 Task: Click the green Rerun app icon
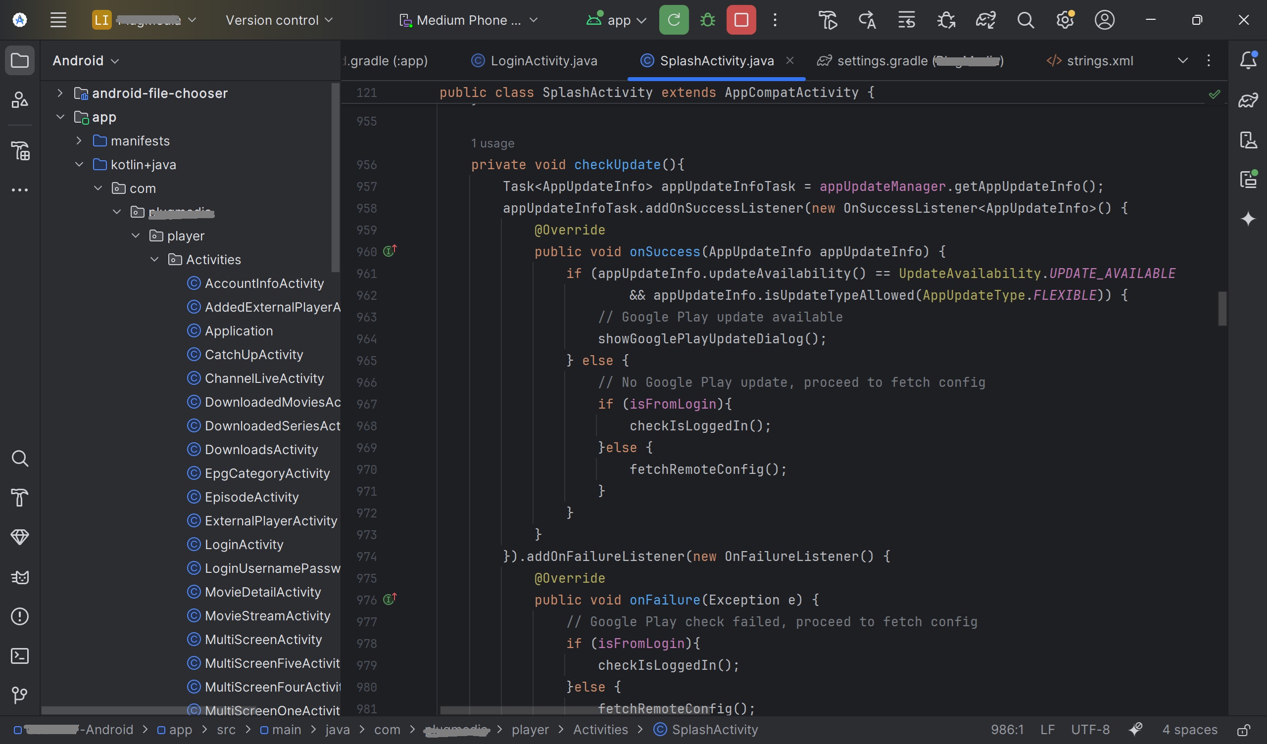[674, 20]
